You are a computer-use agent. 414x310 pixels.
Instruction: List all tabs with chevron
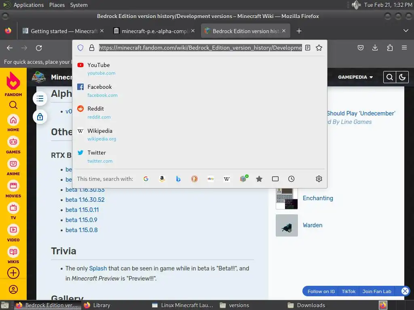point(406,31)
